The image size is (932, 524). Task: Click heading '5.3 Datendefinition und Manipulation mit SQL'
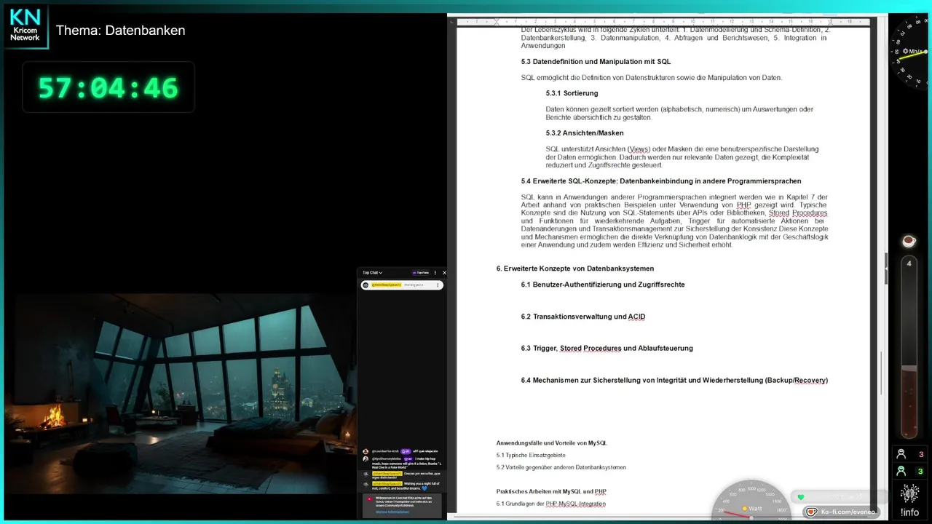596,62
